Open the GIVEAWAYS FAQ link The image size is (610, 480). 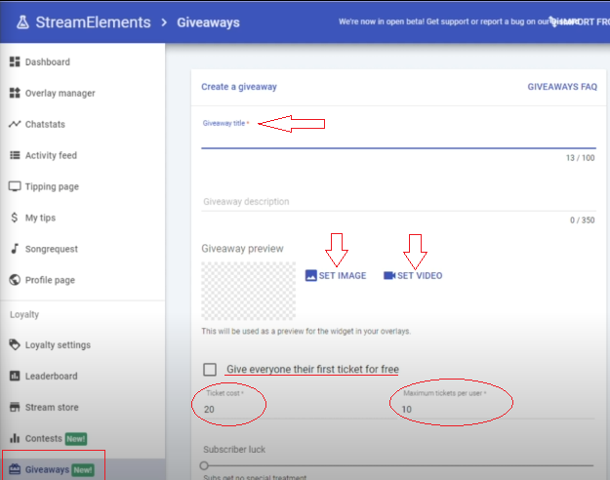tap(562, 87)
